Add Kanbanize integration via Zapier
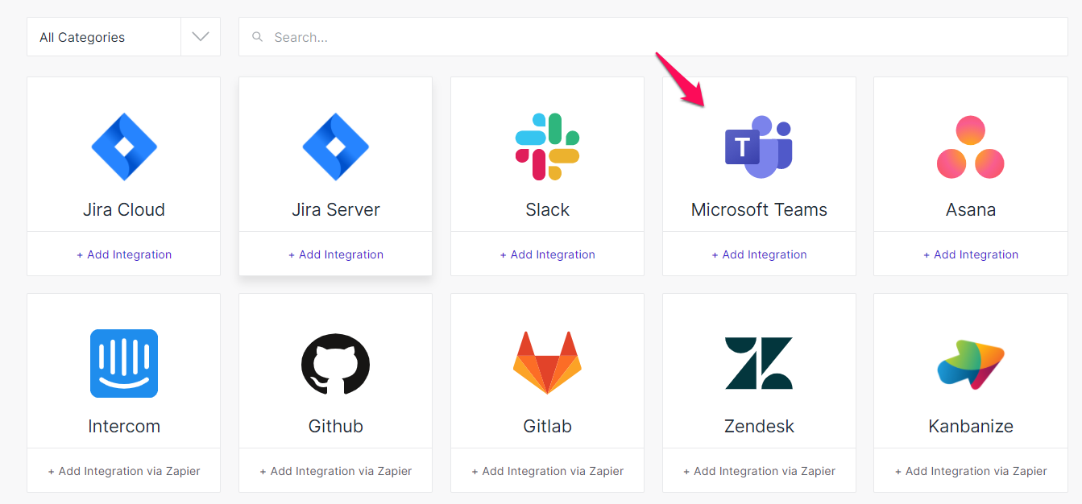 click(971, 471)
